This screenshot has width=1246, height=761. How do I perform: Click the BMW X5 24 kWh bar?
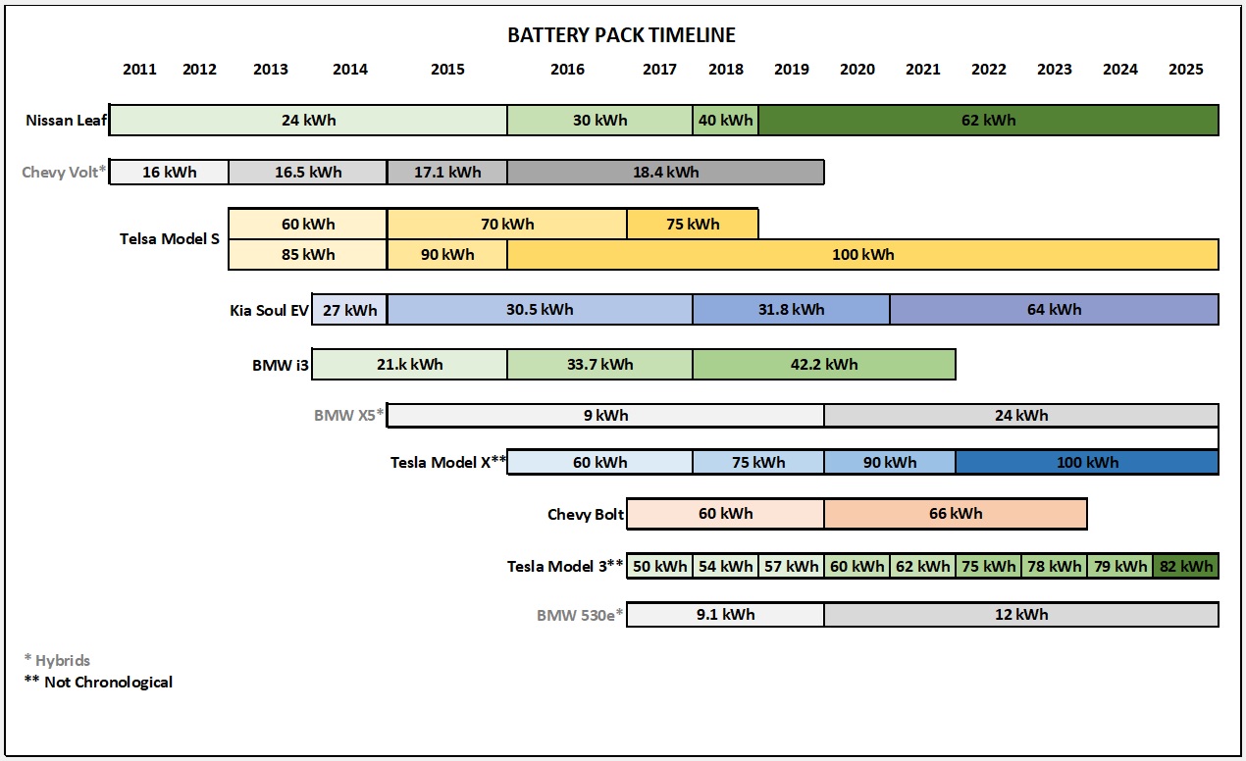click(x=1021, y=415)
